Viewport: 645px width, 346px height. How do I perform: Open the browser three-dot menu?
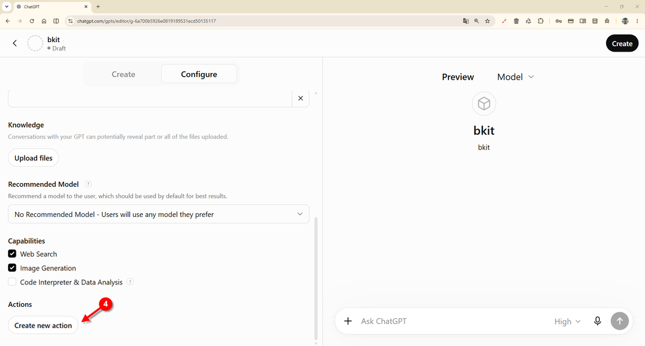click(x=637, y=21)
